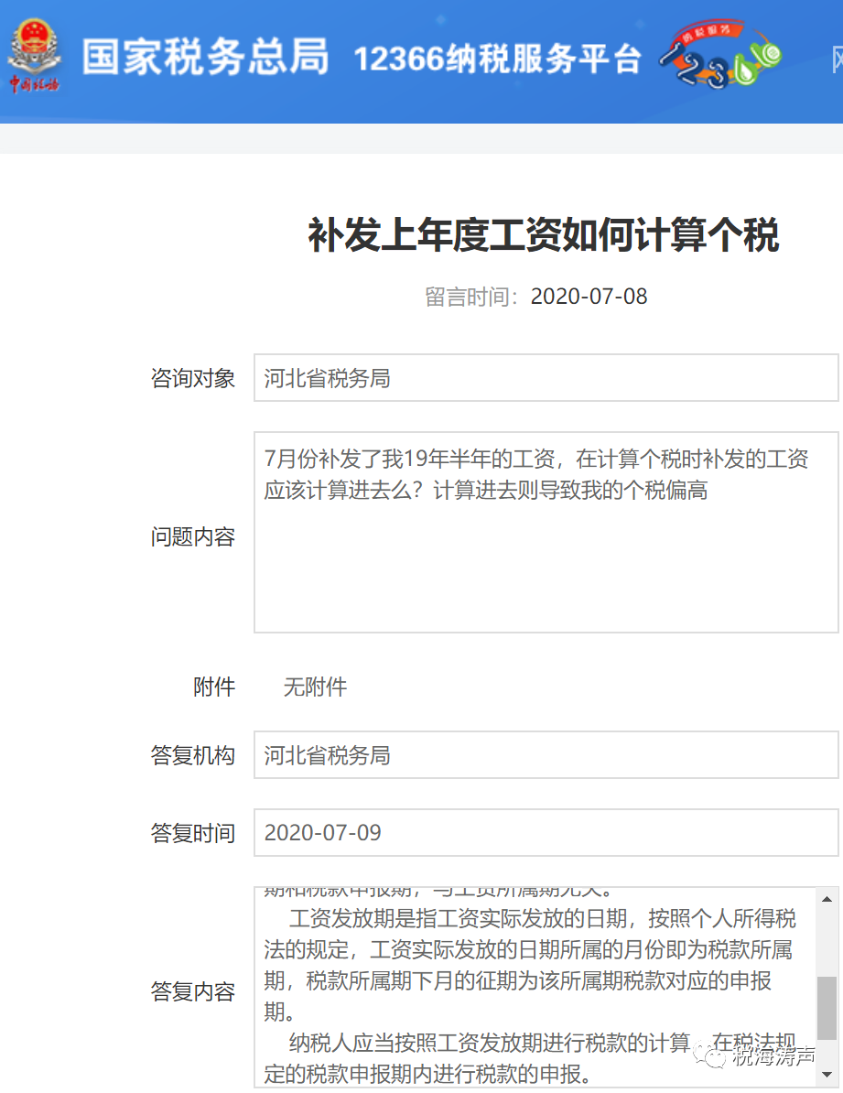Click the China Tax emblem logo
This screenshot has width=843, height=1093.
[x=34, y=57]
